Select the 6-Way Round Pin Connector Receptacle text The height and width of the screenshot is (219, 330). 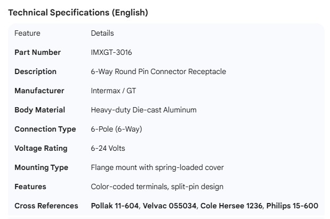pos(158,71)
